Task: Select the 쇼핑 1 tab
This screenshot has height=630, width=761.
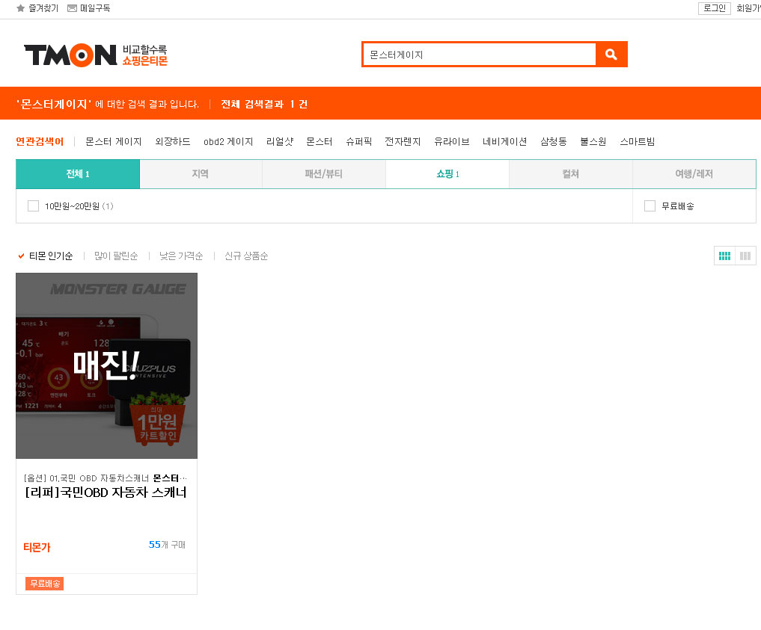Action: (x=447, y=174)
